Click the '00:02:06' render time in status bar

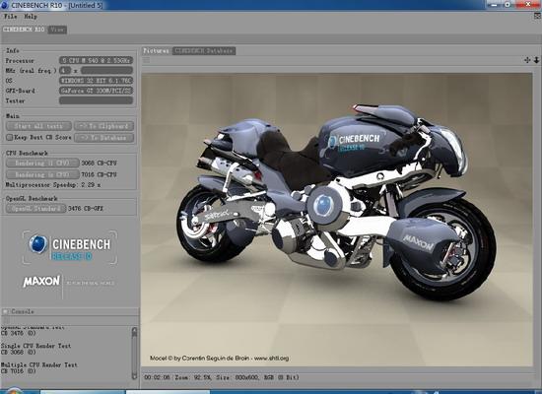tap(157, 377)
